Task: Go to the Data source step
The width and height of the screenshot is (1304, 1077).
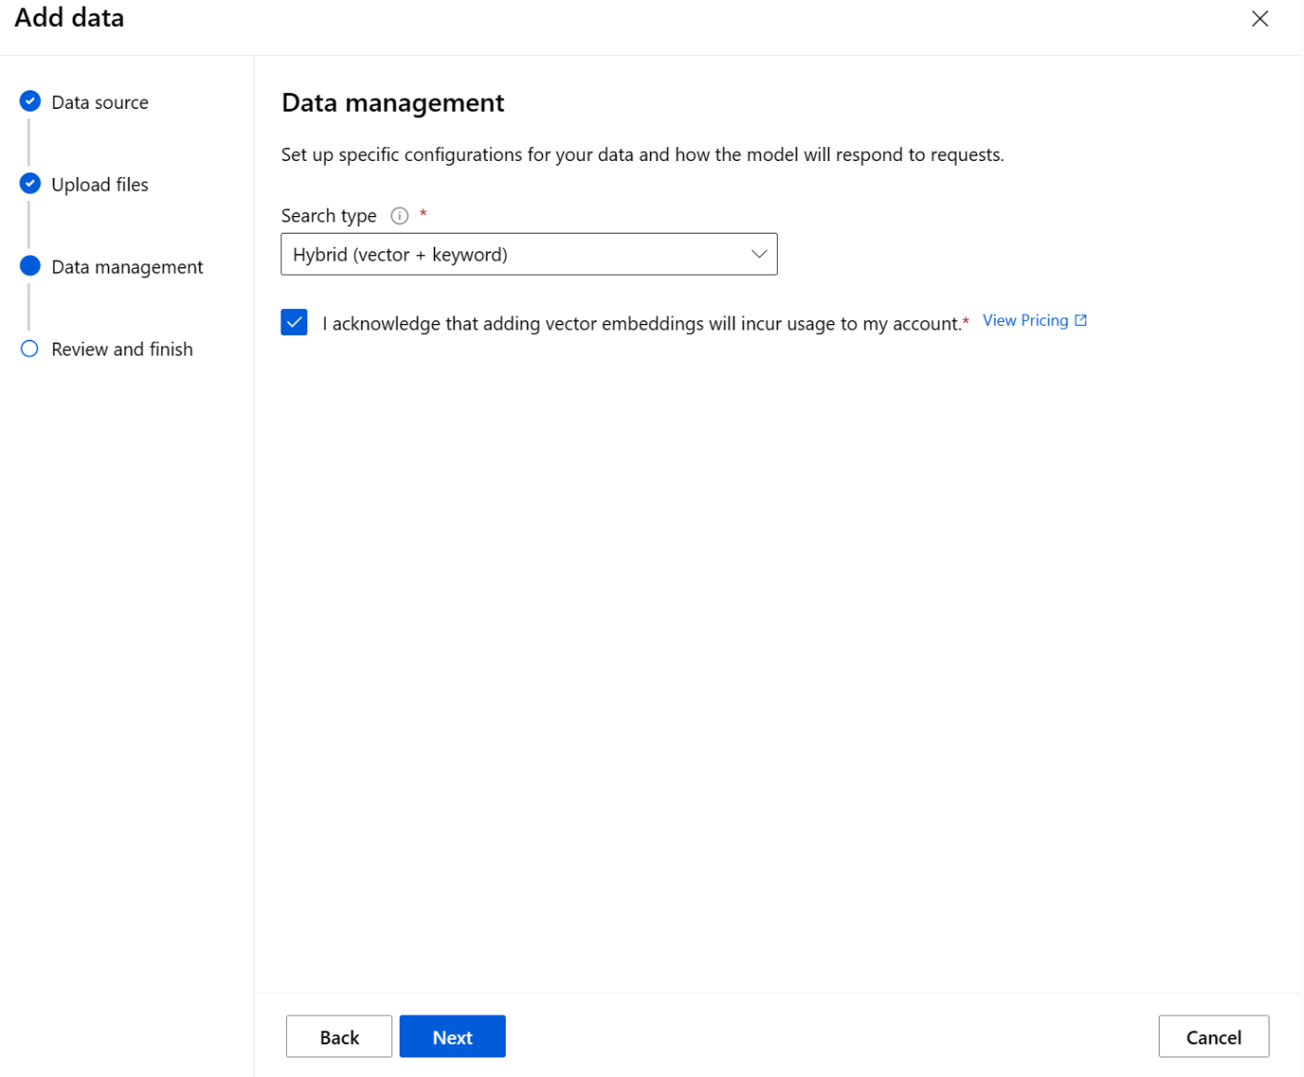Action: (100, 102)
